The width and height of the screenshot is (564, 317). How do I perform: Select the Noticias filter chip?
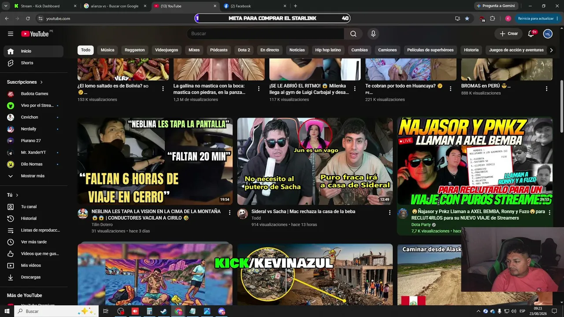click(x=297, y=50)
